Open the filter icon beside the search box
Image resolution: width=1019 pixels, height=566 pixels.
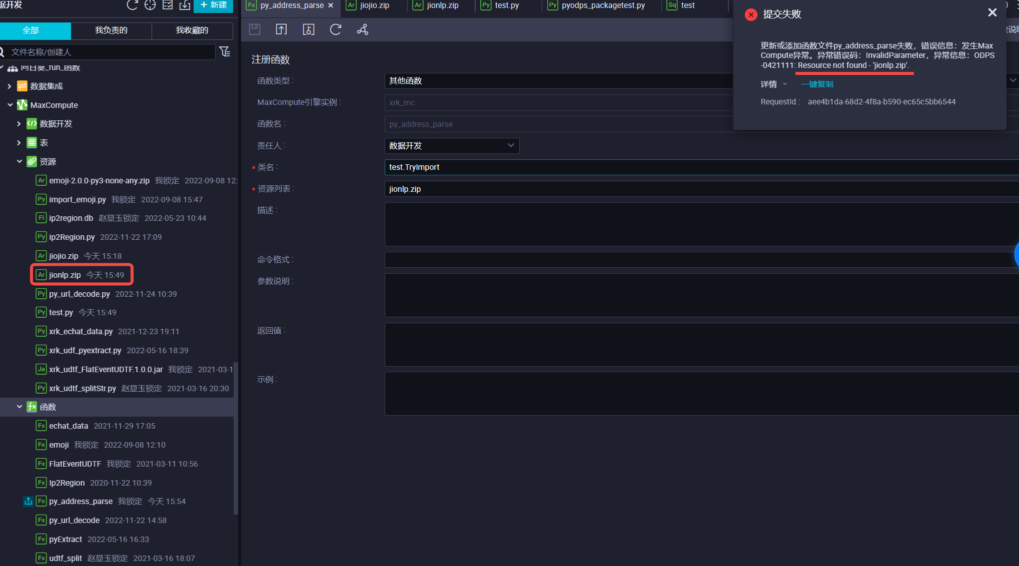coord(225,51)
